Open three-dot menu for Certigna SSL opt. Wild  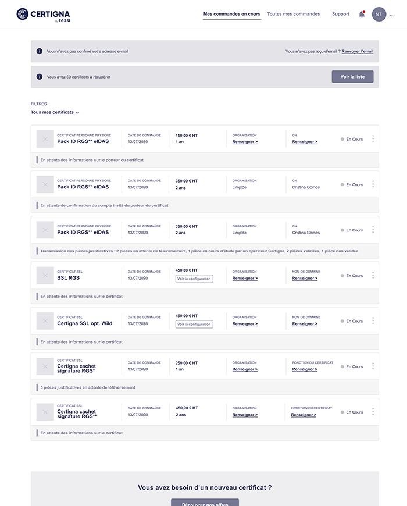click(x=373, y=320)
